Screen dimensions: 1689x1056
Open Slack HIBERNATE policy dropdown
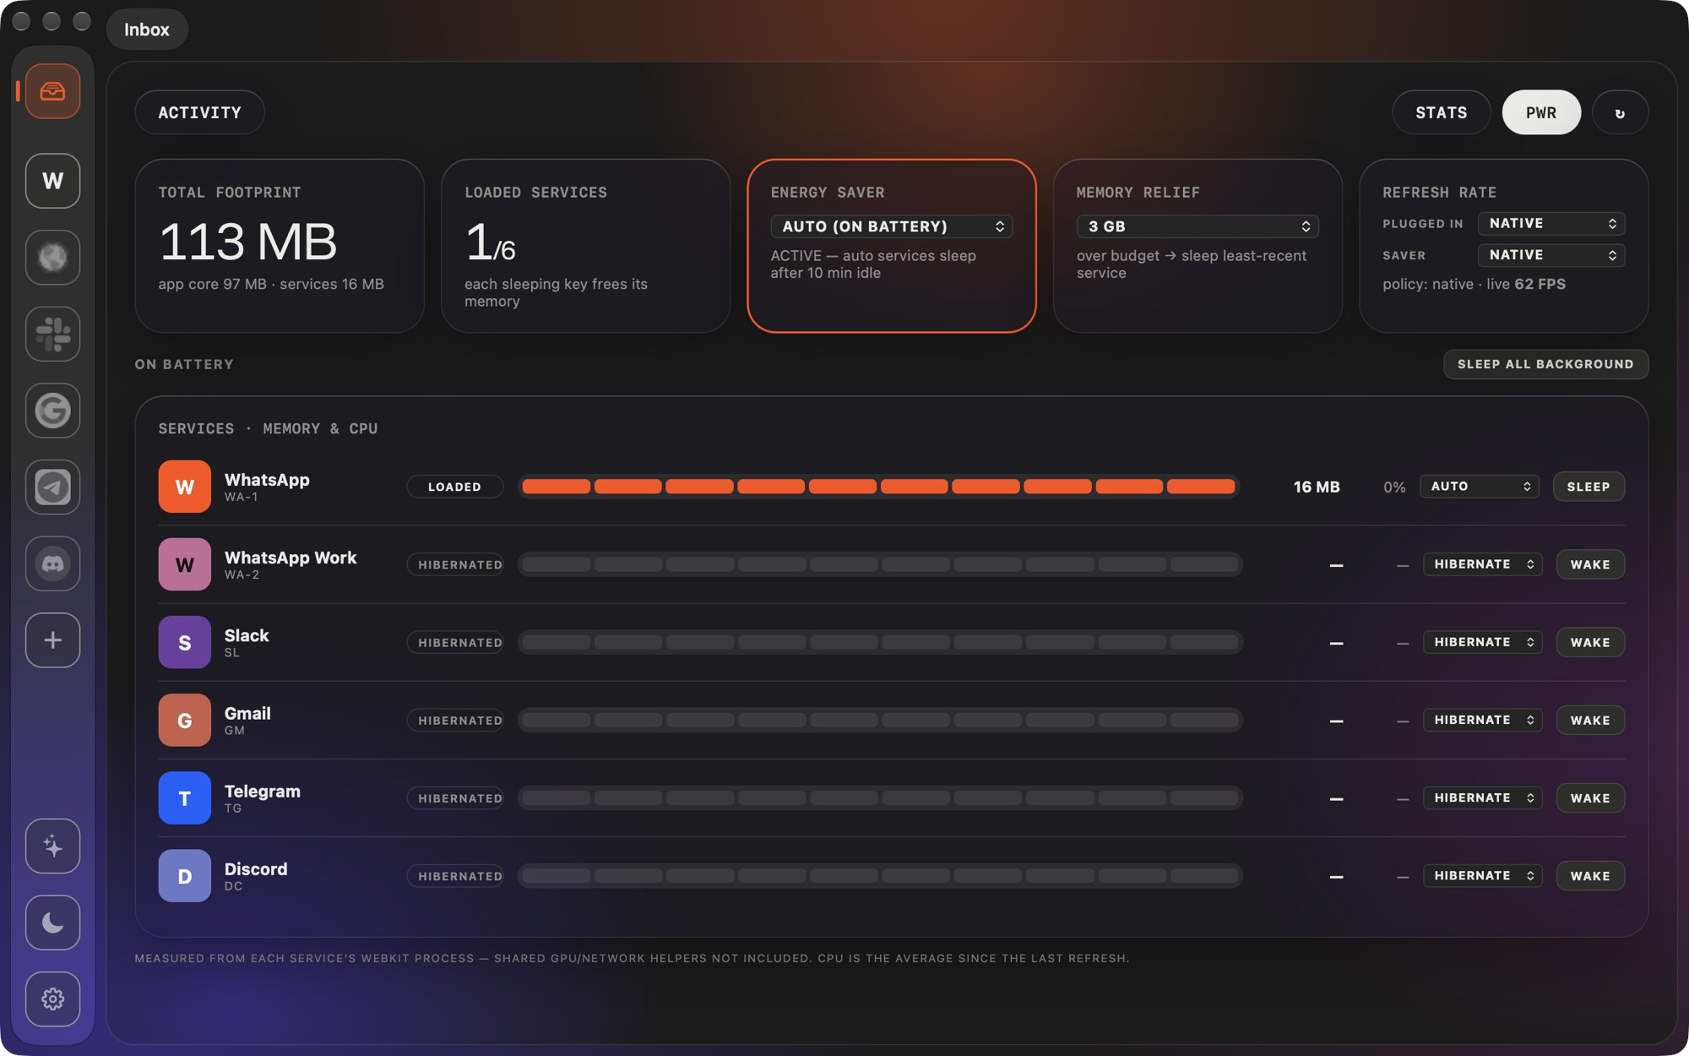(1482, 642)
